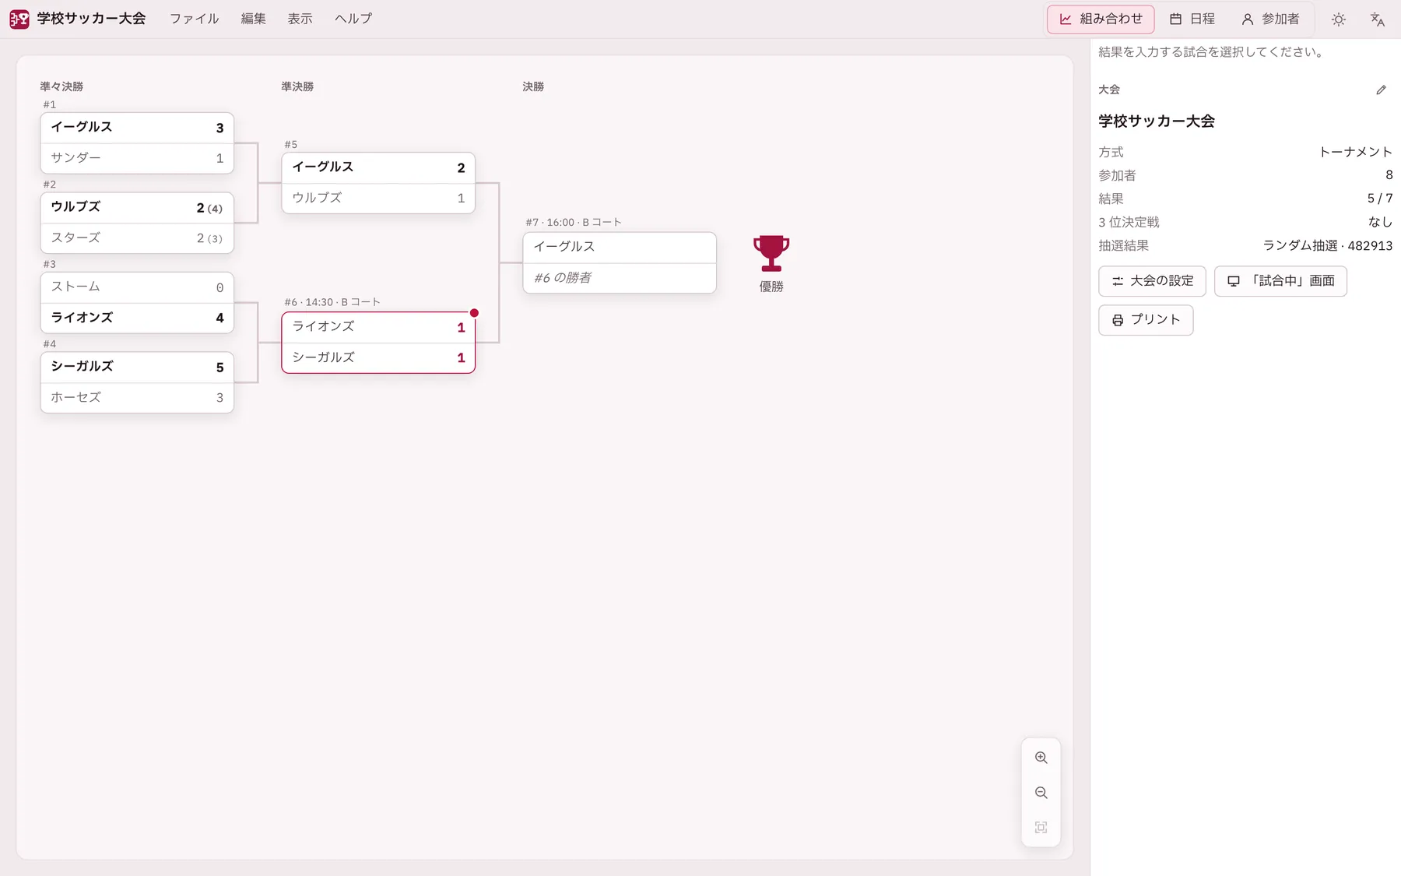Select イーグルス row in semifinal #5
Viewport: 1401px width, 876px height.
[378, 168]
